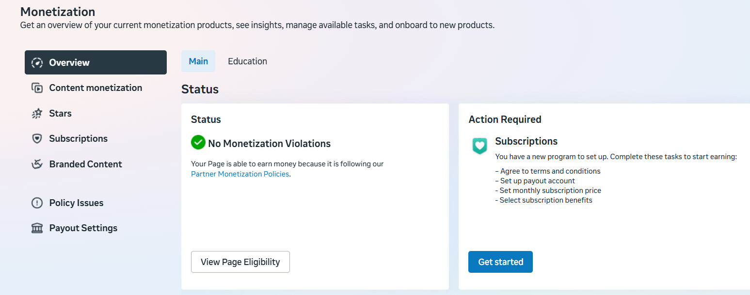Switch to the Main tab

click(198, 61)
